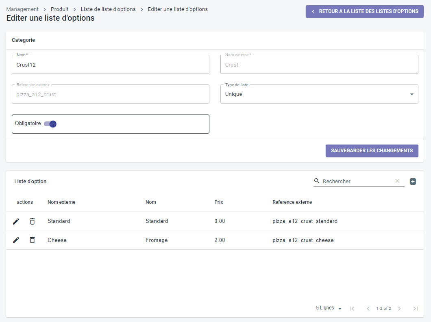This screenshot has width=431, height=322.
Task: Click the Cheese external name cell
Action: [x=57, y=240]
